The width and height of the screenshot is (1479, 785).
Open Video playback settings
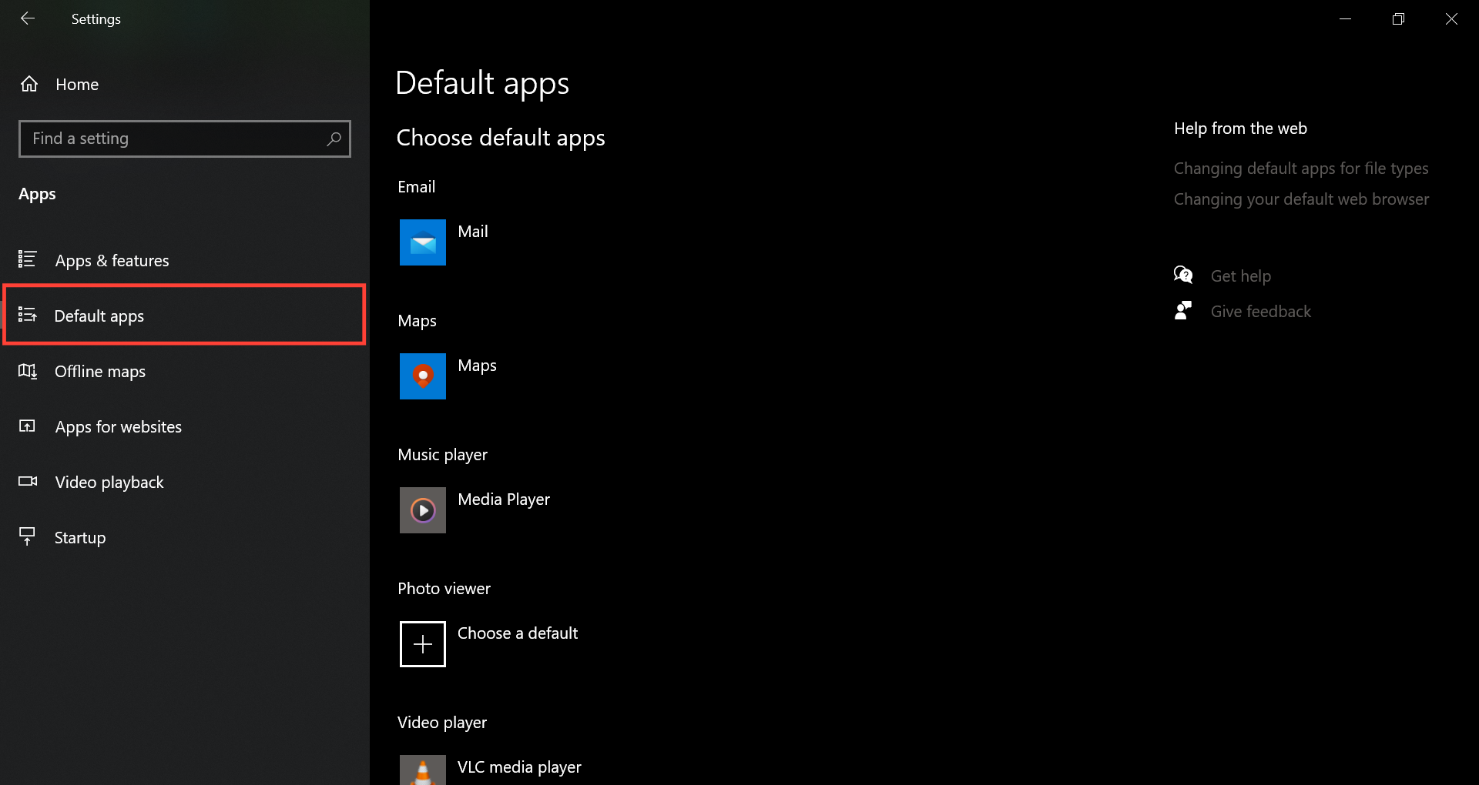[x=185, y=482]
